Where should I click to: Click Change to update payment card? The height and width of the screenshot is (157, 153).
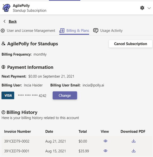pos(65,95)
